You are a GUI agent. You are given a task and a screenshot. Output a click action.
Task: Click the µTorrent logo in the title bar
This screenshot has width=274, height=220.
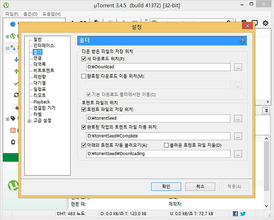6,5
